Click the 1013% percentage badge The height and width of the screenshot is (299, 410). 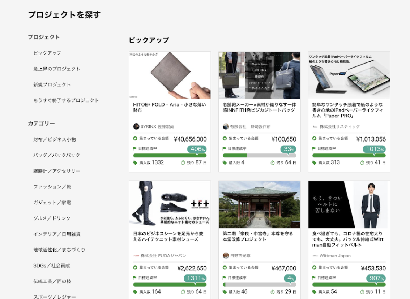374,149
